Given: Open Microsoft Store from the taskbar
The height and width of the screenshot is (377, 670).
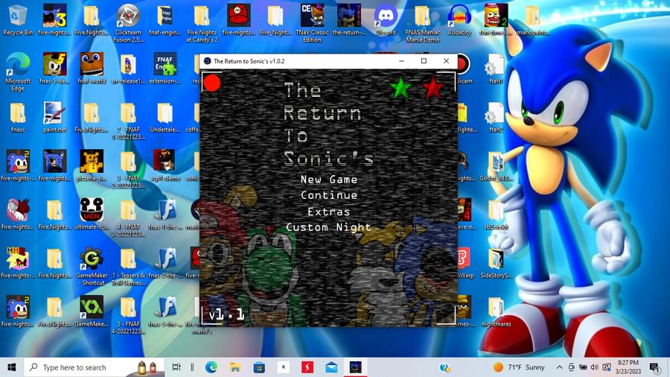Looking at the screenshot, I should click(259, 367).
